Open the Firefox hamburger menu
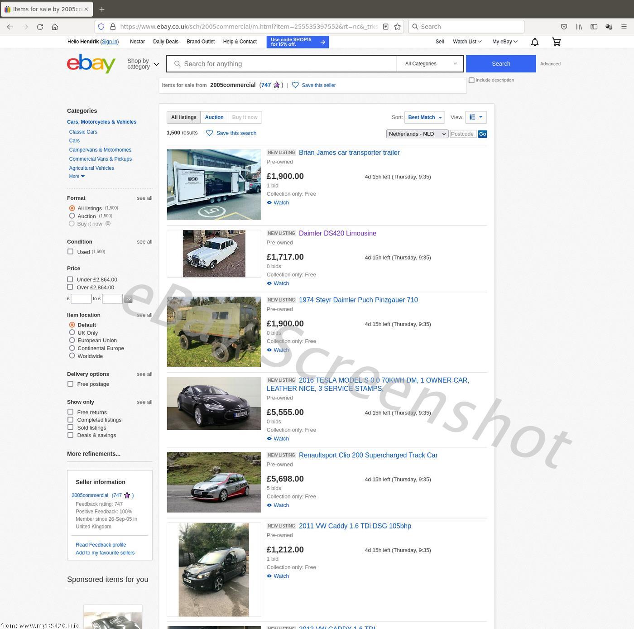This screenshot has width=634, height=629. coord(624,27)
